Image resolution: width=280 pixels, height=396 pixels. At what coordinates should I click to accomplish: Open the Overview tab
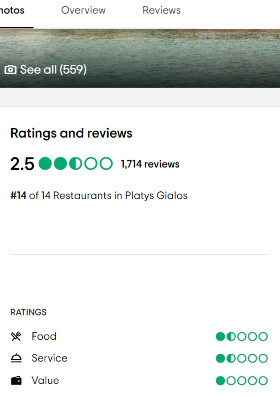84,10
